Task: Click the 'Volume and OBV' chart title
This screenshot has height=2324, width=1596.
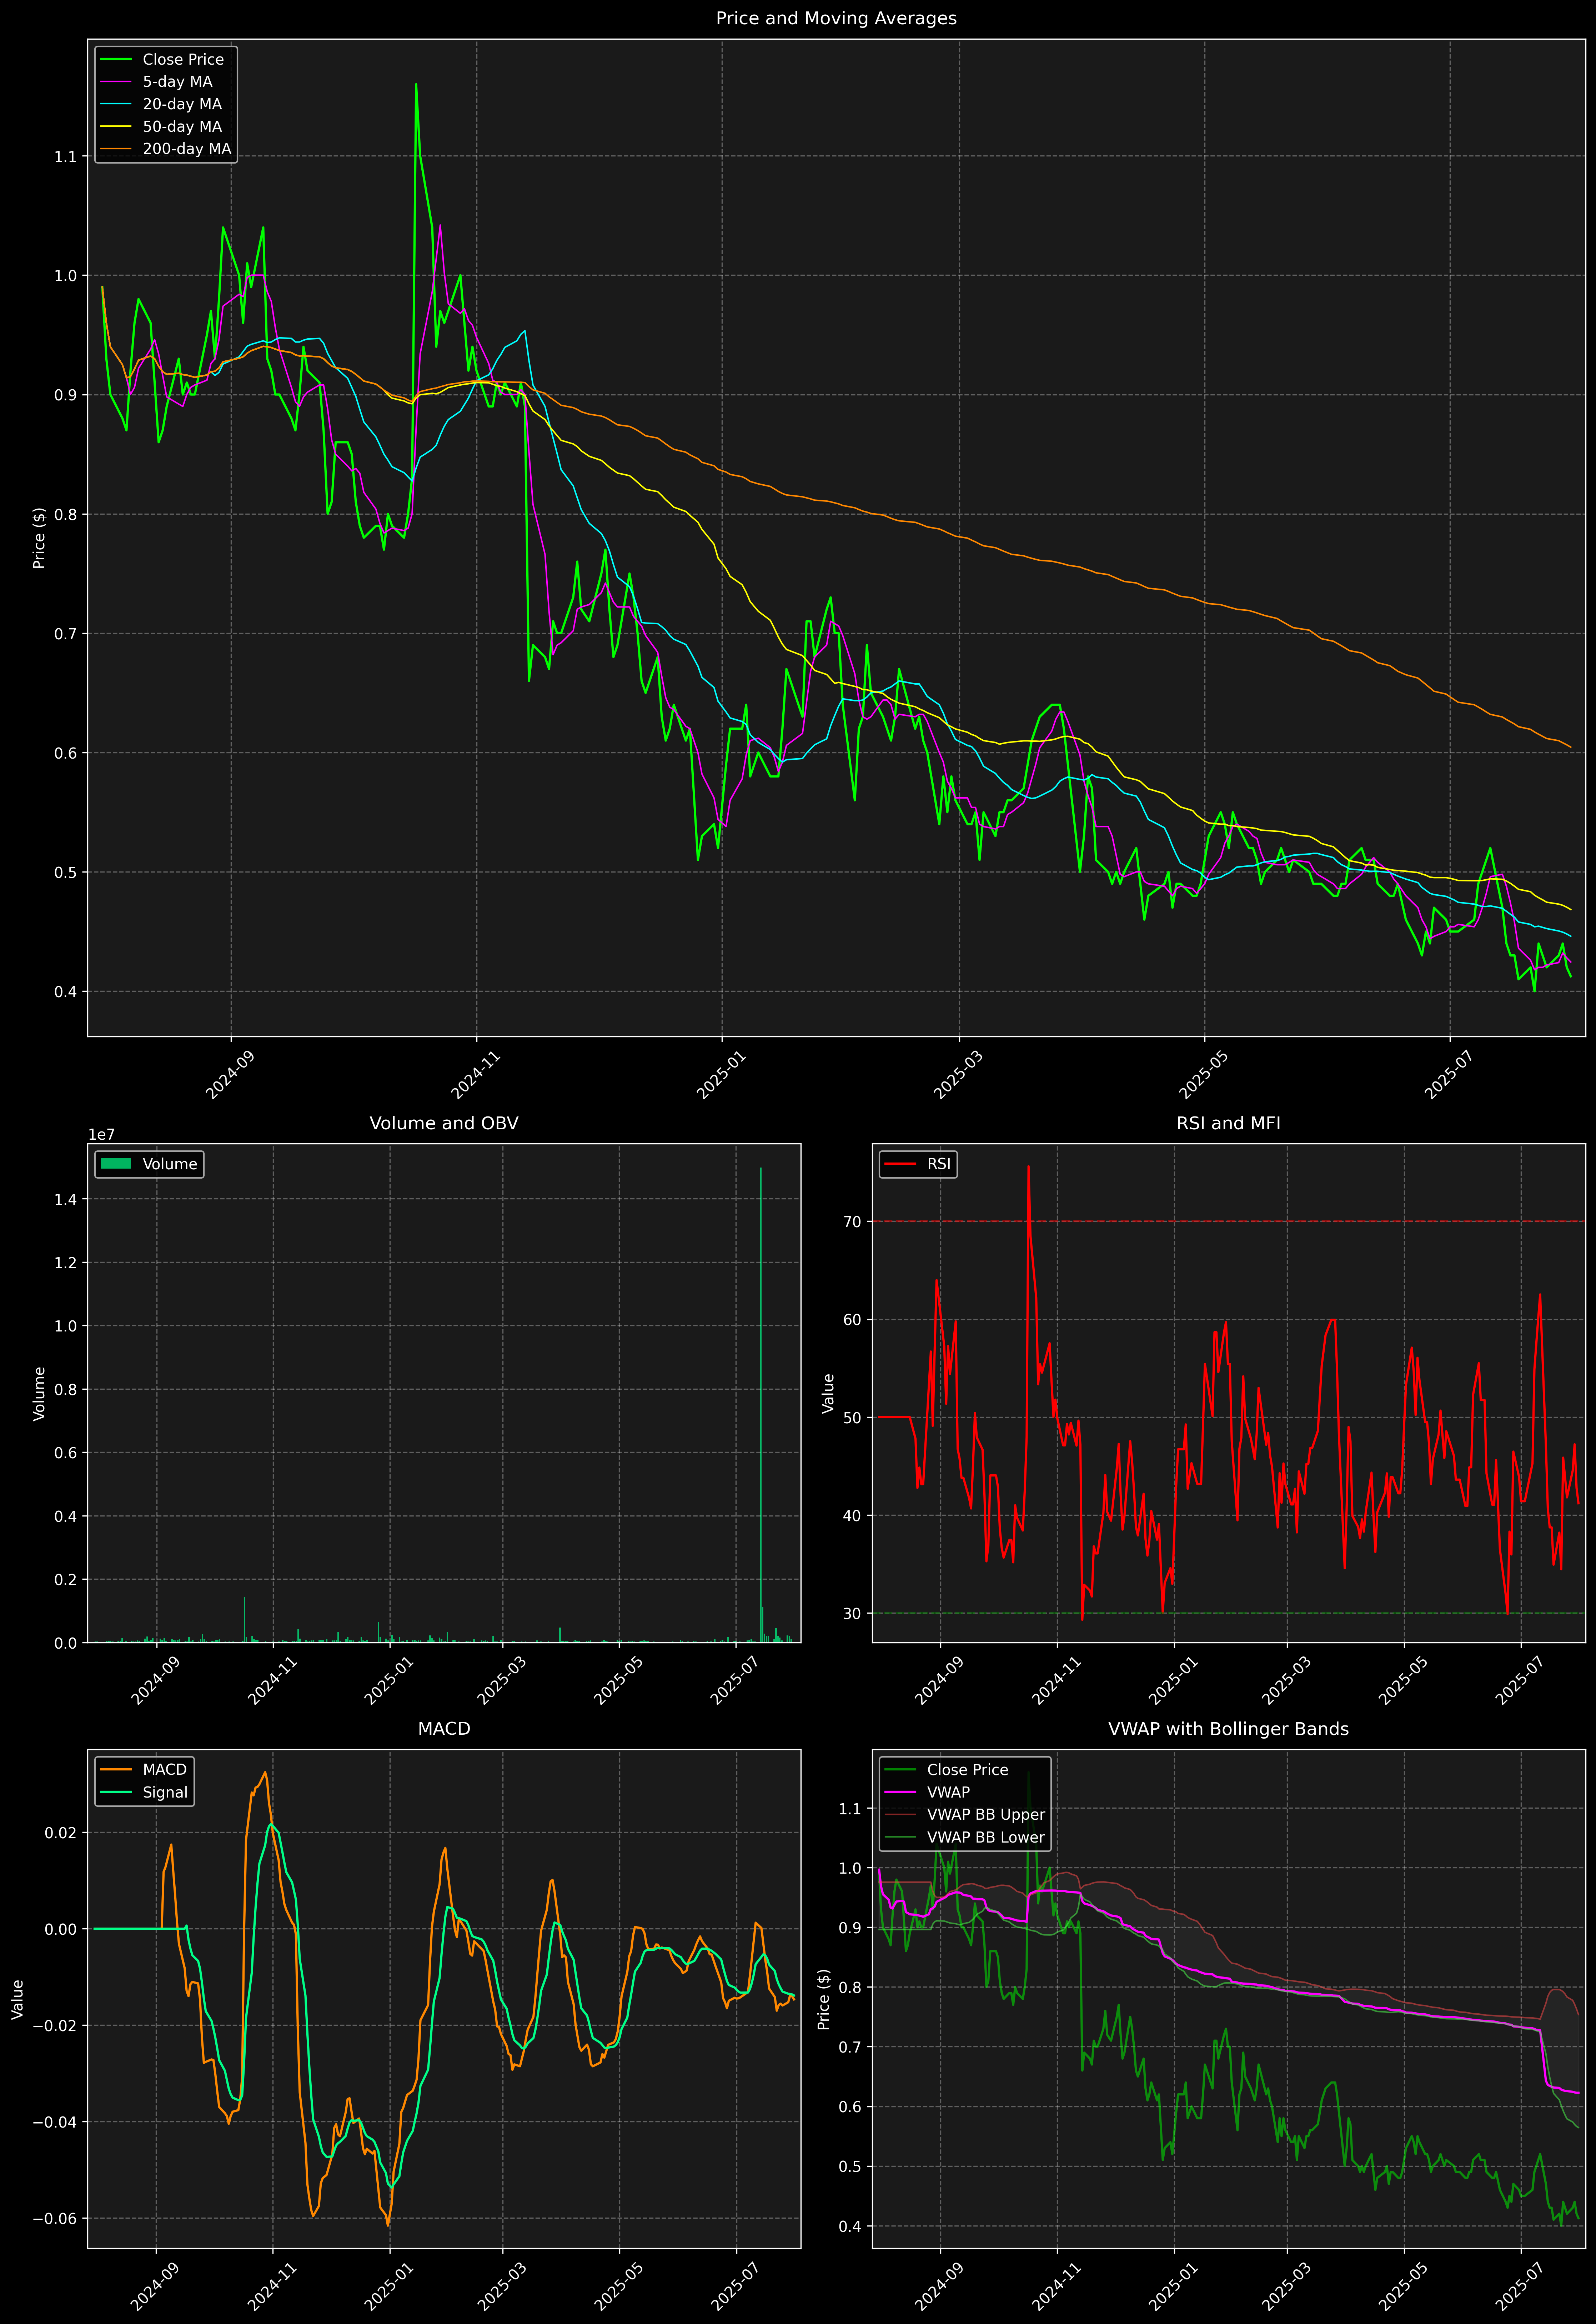Action: 444,1123
